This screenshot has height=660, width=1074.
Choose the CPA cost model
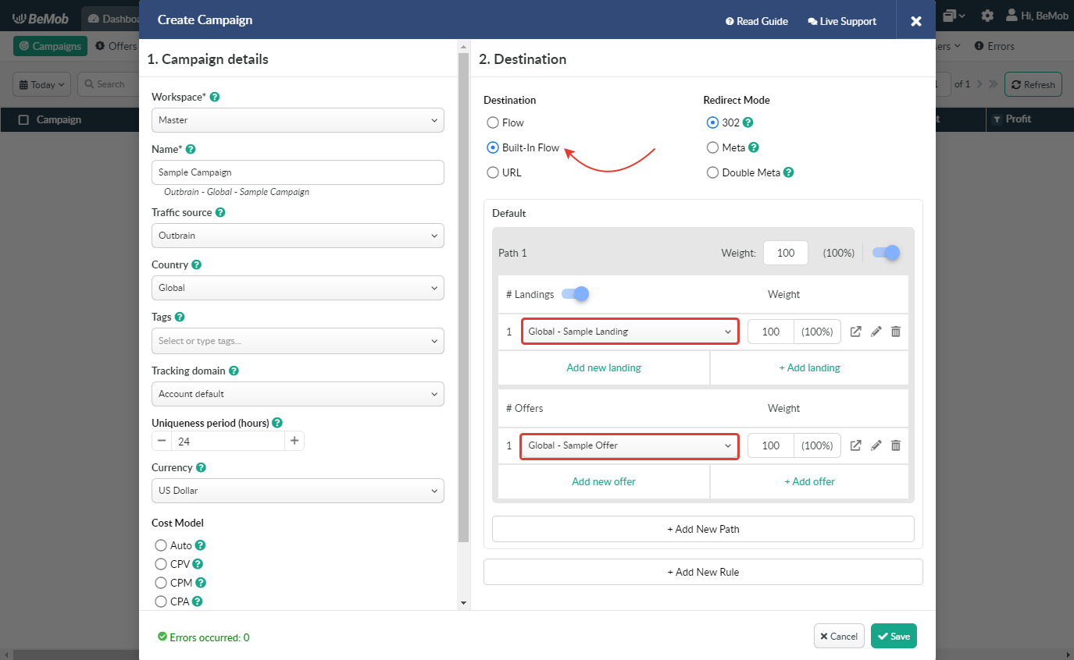pyautogui.click(x=161, y=601)
